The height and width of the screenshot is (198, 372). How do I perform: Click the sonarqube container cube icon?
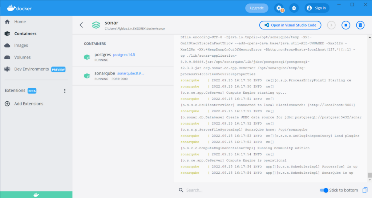[x=87, y=76]
